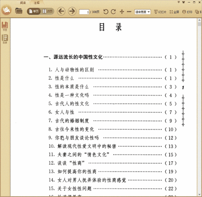Click the 打印 print button
The width and height of the screenshot is (202, 197).
click(x=187, y=12)
